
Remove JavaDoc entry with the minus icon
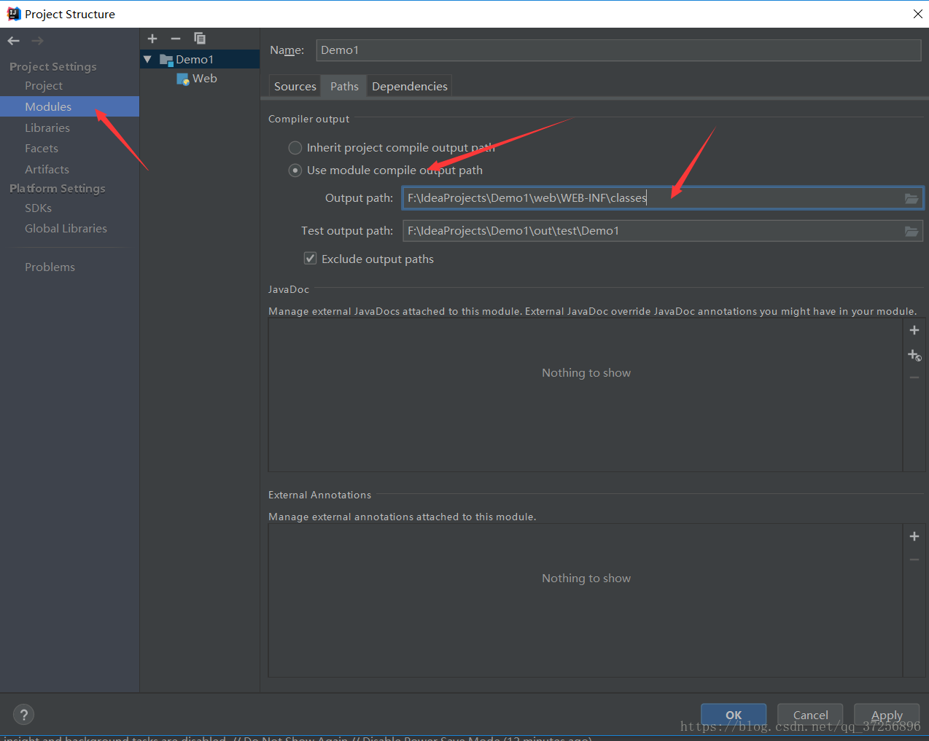(914, 377)
